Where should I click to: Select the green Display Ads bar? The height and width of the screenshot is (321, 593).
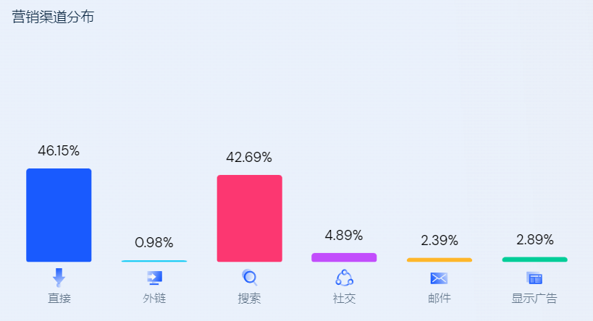click(534, 259)
